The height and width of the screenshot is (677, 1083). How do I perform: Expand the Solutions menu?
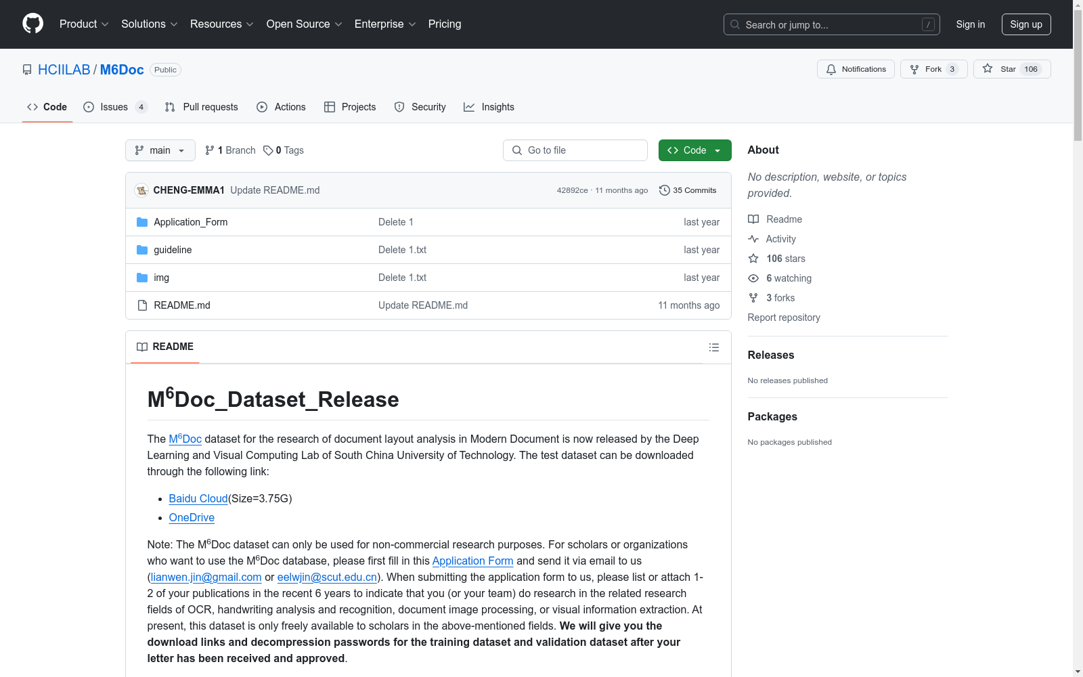pos(150,24)
